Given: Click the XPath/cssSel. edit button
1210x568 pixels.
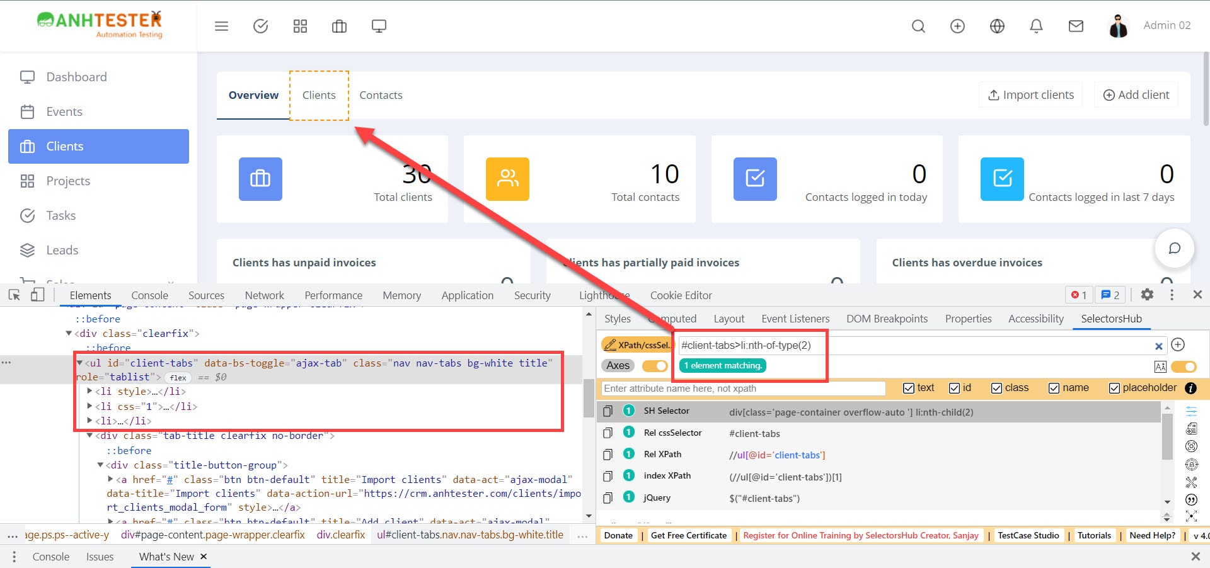Looking at the screenshot, I should (x=637, y=345).
